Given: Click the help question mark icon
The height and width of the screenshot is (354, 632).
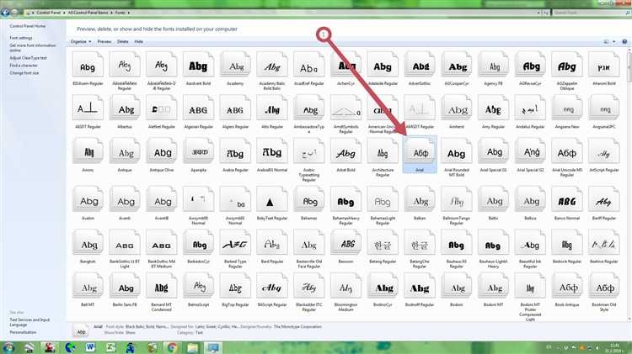Looking at the screenshot, I should [624, 41].
